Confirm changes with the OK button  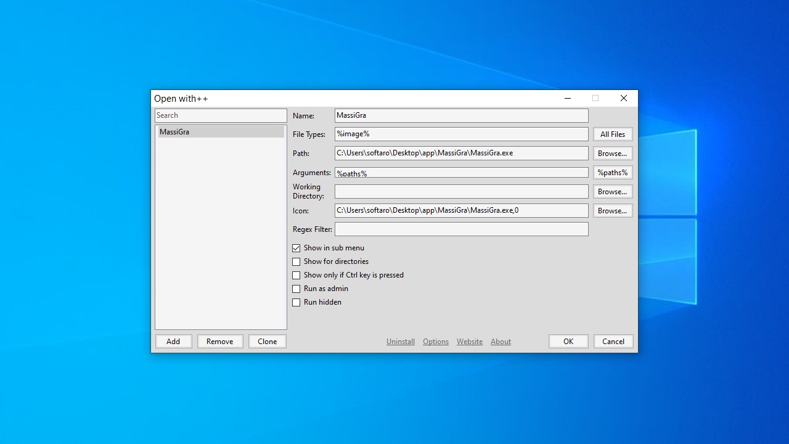[568, 341]
